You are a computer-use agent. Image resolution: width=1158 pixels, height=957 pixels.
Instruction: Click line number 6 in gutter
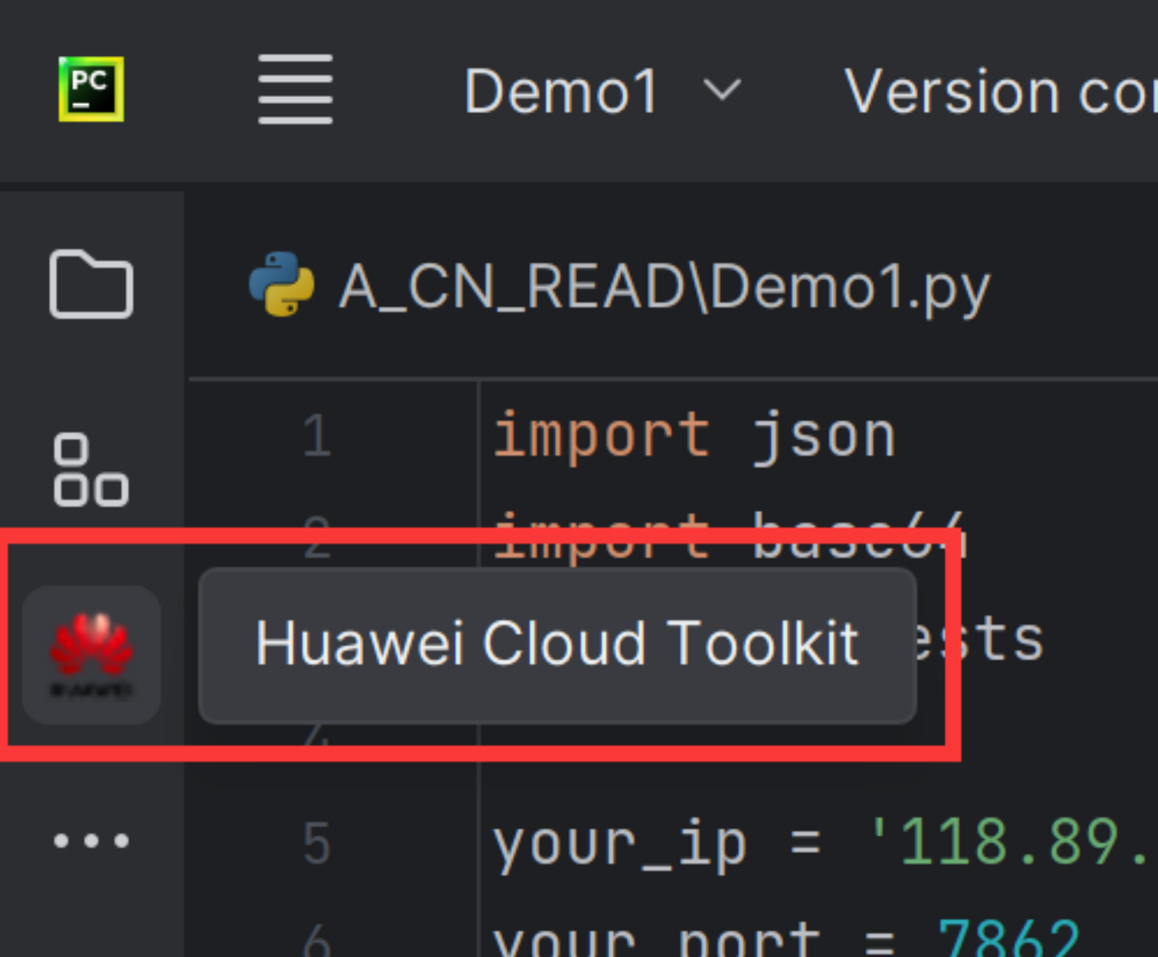[x=316, y=941]
